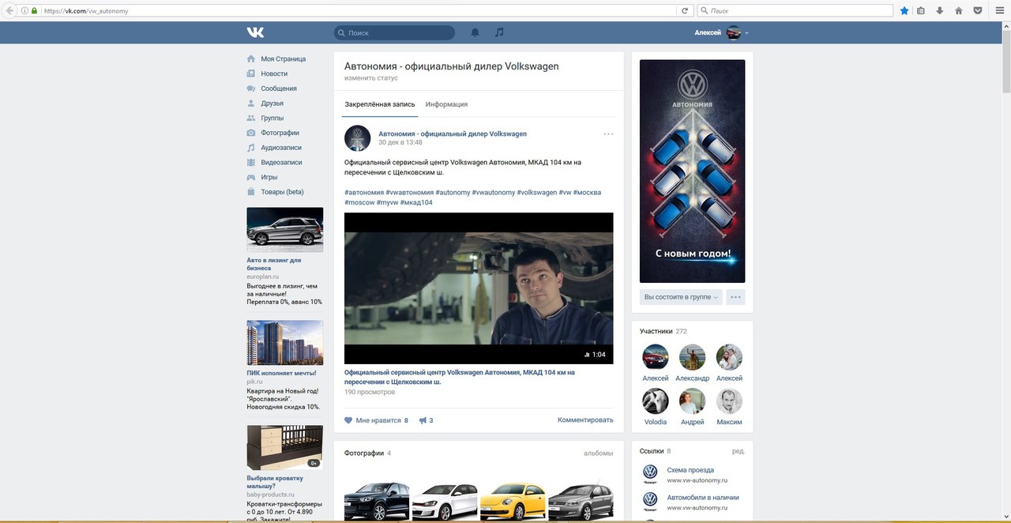Screen dimensions: 1011x523
Task: Go to the browser home page
Action: 959,11
